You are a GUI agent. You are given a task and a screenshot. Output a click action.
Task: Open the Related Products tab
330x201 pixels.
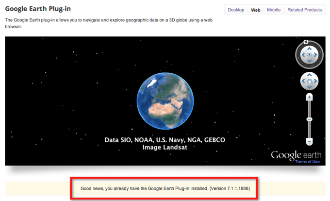(x=304, y=10)
